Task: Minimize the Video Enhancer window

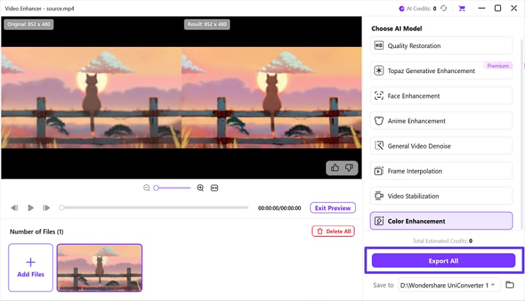Action: click(x=482, y=8)
